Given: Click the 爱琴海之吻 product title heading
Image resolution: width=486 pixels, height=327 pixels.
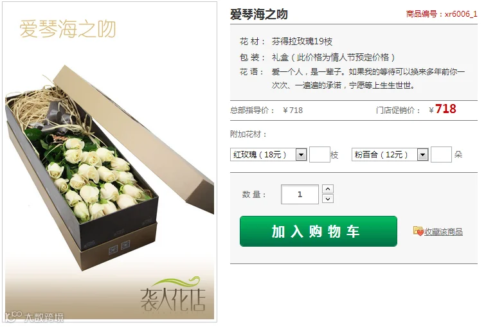Looking at the screenshot, I should tap(259, 14).
